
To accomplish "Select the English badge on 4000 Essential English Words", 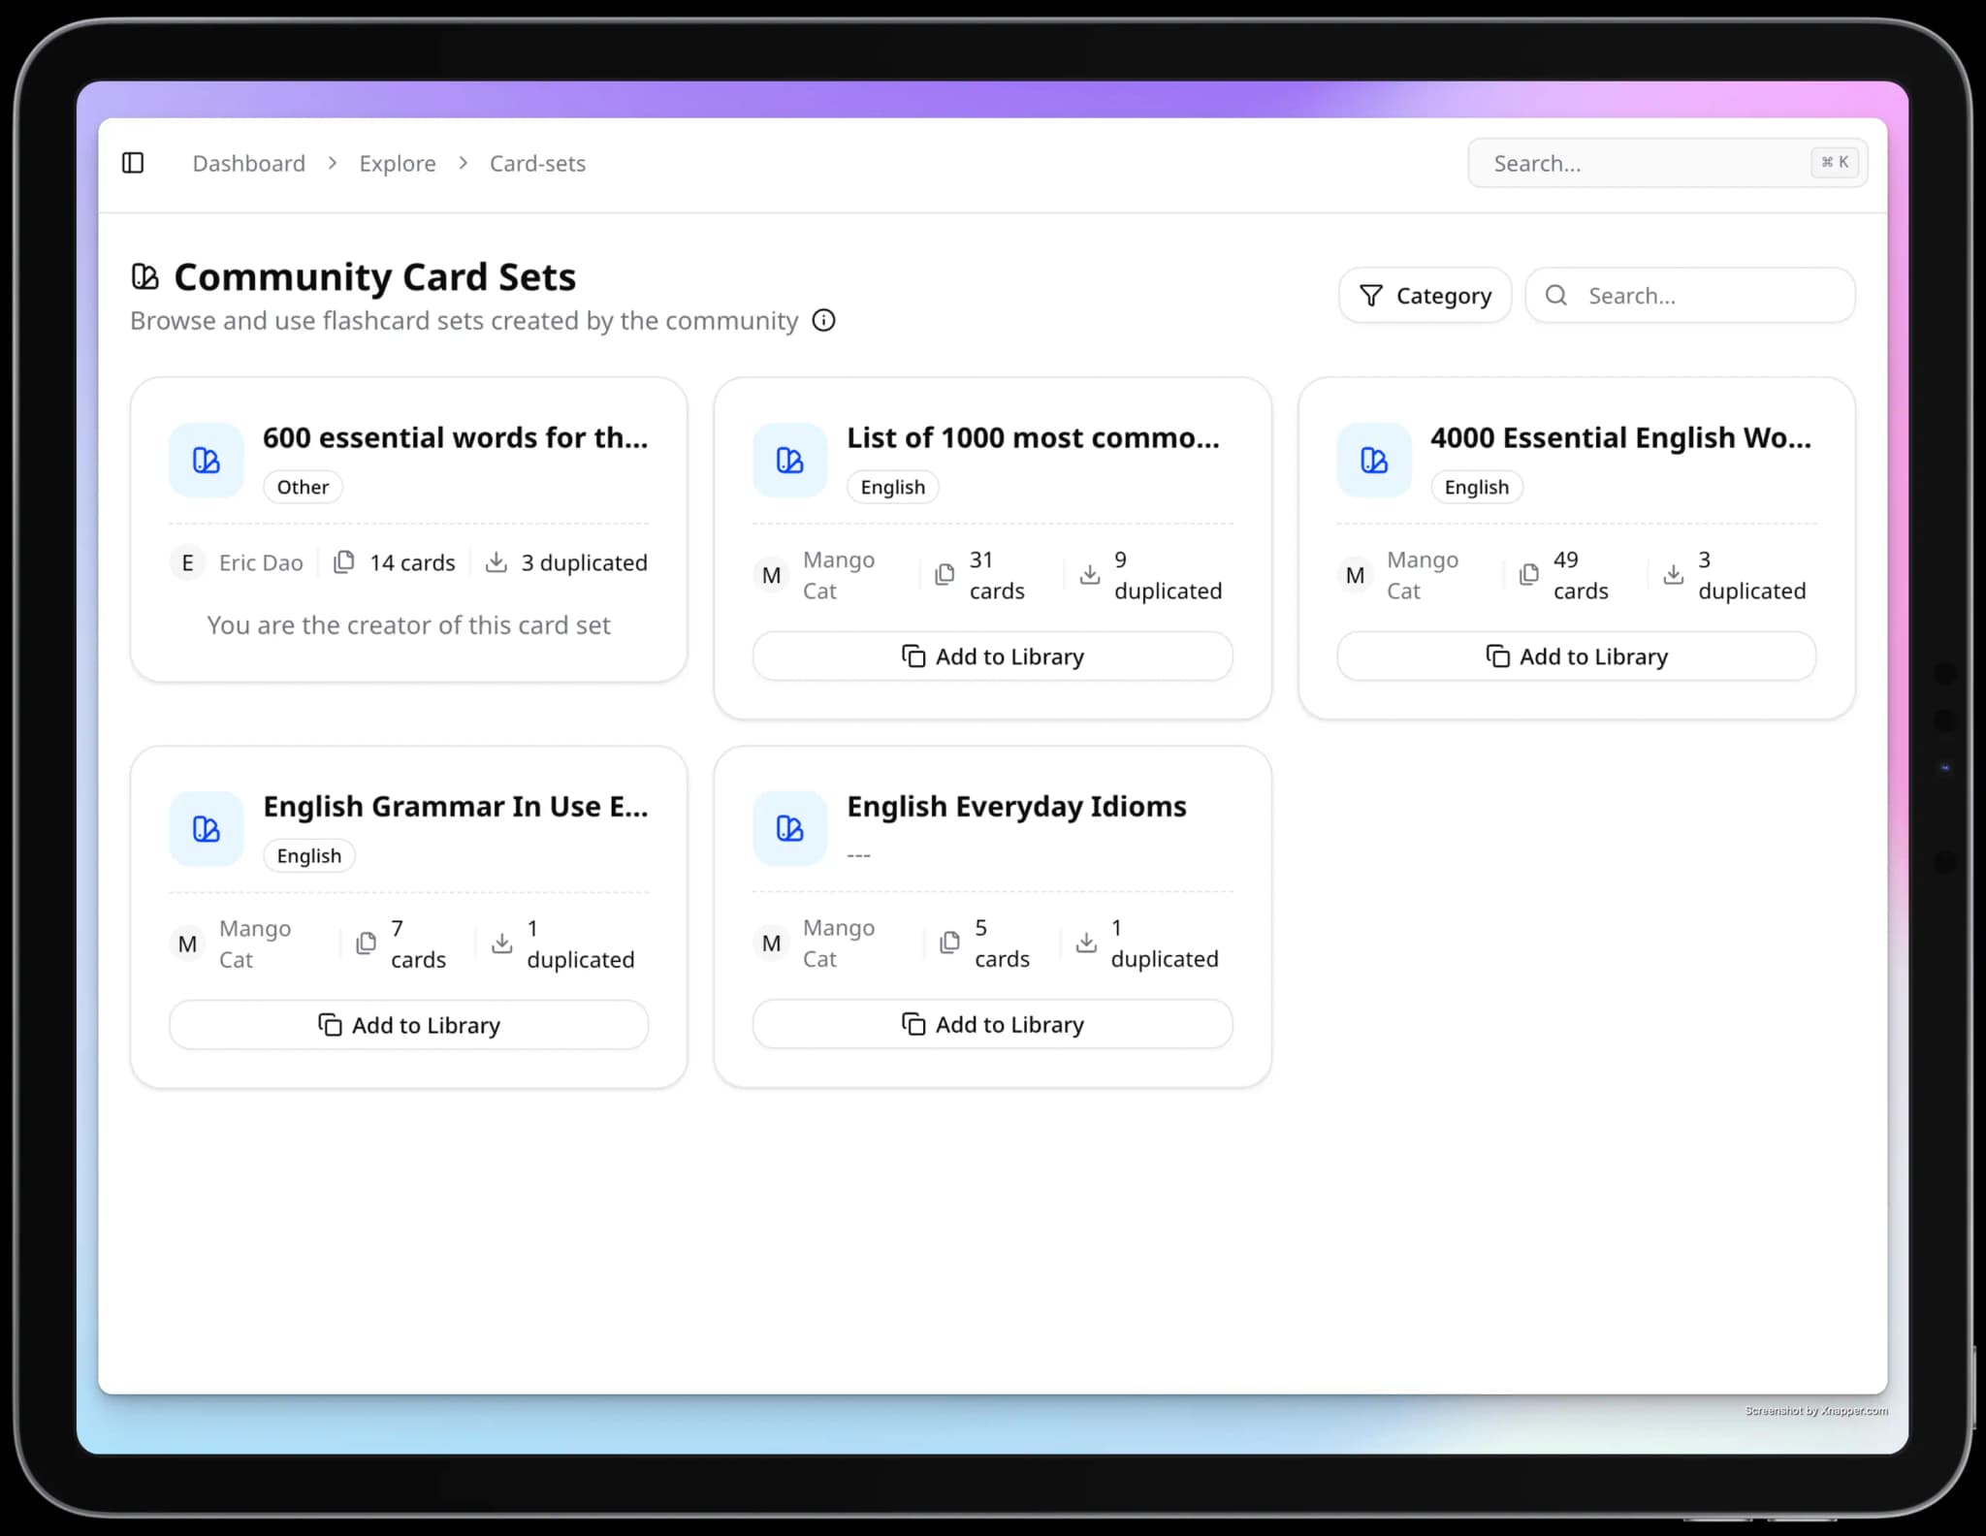I will tap(1475, 487).
